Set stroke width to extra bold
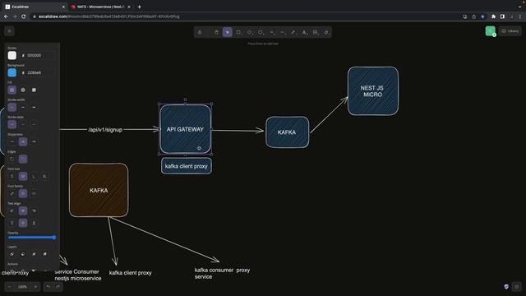The width and height of the screenshot is (526, 296). (x=34, y=107)
